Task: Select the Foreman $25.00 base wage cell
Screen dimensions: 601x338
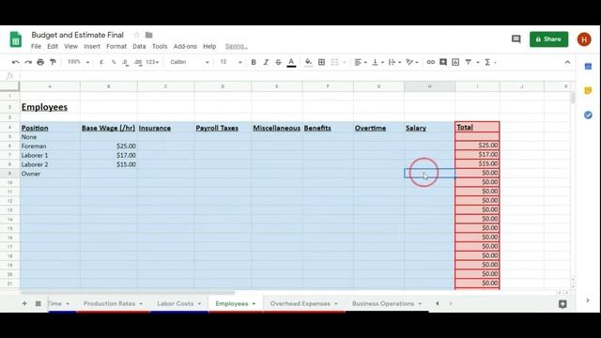Action: pyautogui.click(x=109, y=146)
